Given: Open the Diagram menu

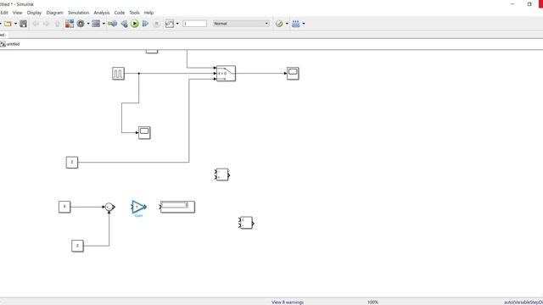Looking at the screenshot, I should 54,13.
